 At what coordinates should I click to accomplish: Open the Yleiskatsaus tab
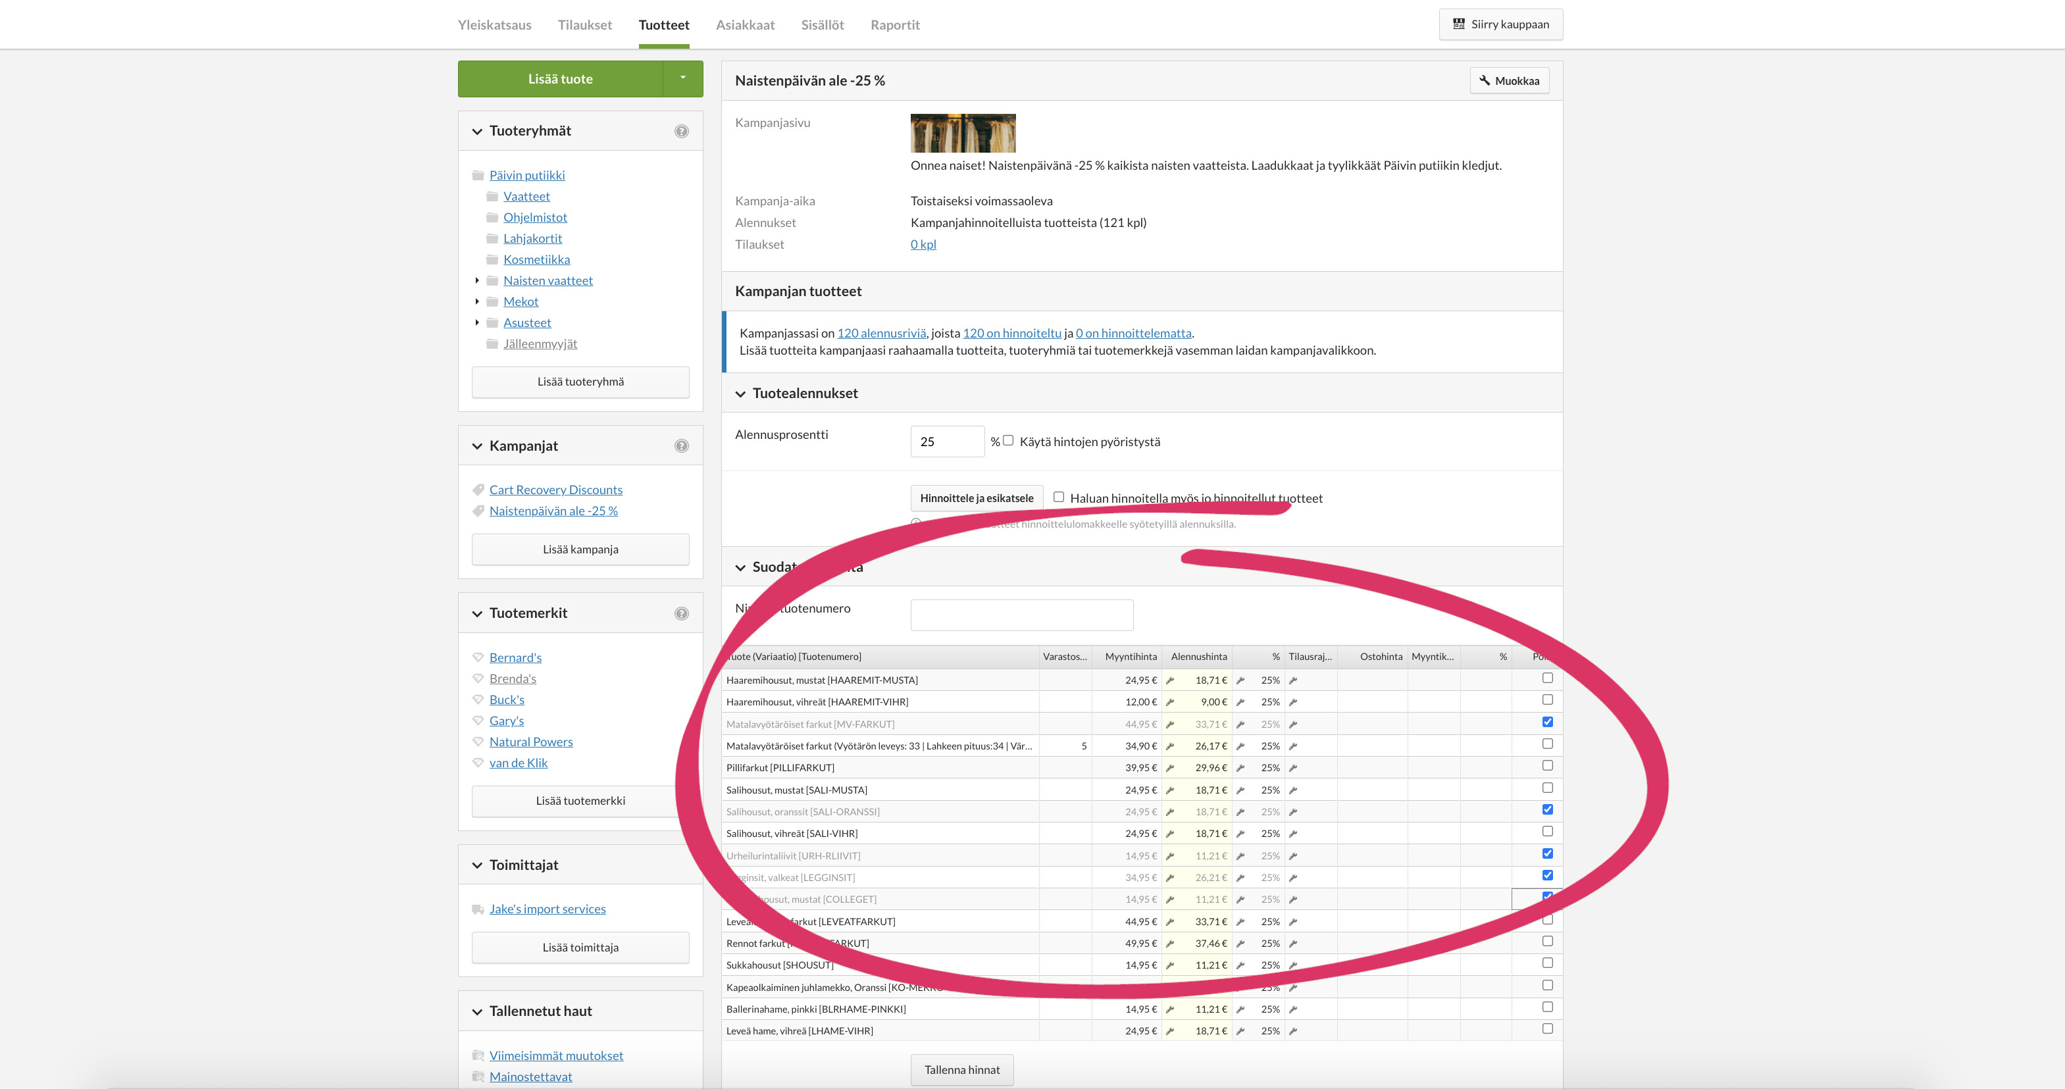click(495, 25)
